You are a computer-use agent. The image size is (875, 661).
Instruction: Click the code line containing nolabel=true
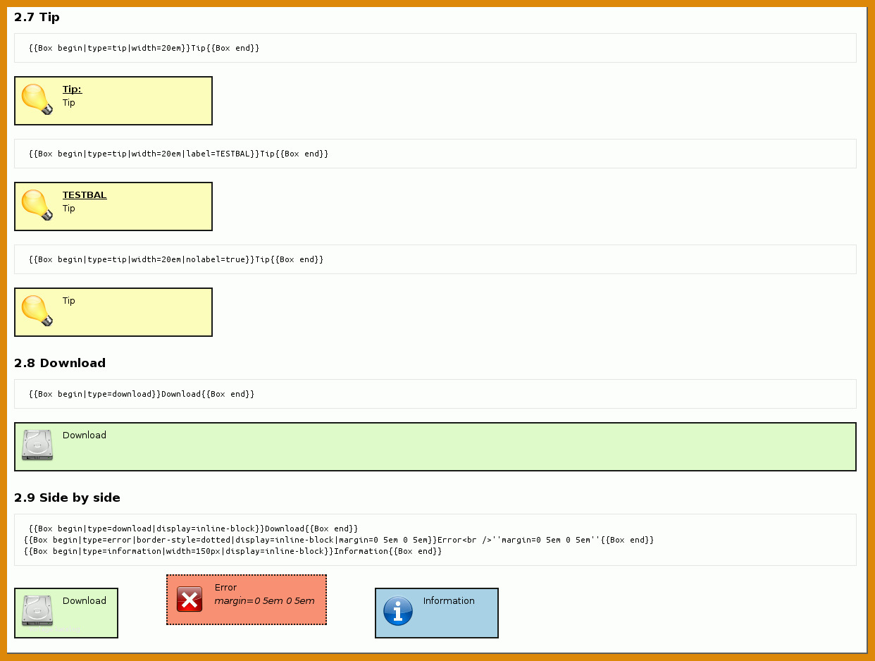tap(176, 259)
